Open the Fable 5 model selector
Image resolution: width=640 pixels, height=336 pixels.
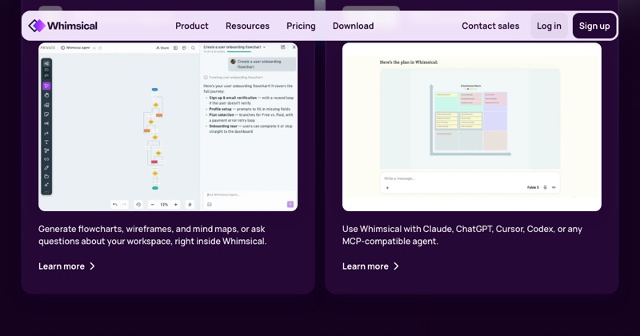click(x=532, y=187)
